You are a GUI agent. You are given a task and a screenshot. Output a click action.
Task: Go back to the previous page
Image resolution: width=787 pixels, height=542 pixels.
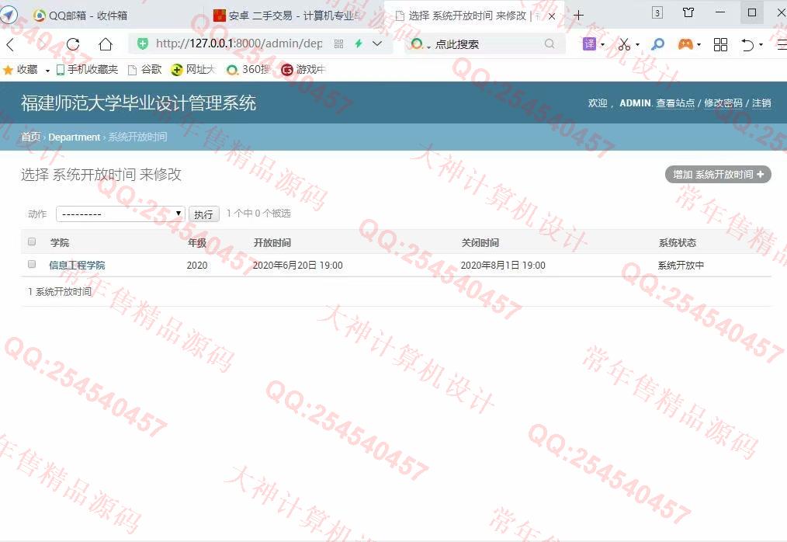tap(11, 44)
